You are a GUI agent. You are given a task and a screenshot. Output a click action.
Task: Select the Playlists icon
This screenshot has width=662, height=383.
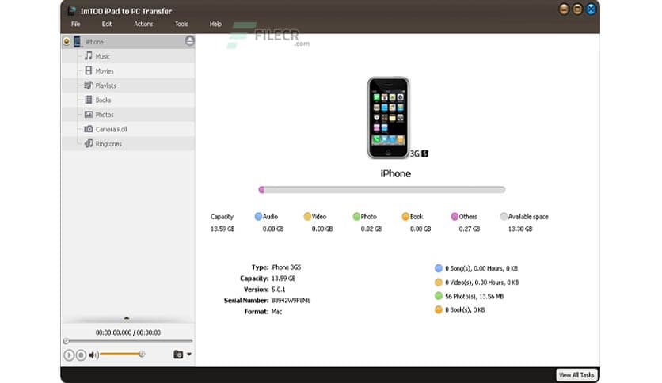pyautogui.click(x=88, y=85)
